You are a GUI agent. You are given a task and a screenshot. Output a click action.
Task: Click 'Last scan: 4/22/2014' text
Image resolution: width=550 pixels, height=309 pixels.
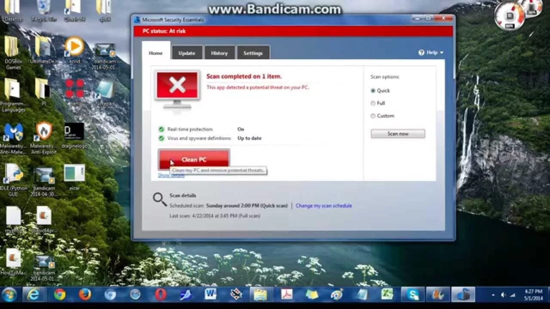tap(215, 216)
